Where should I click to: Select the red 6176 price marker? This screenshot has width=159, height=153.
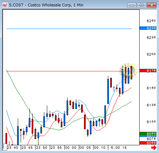(148, 71)
